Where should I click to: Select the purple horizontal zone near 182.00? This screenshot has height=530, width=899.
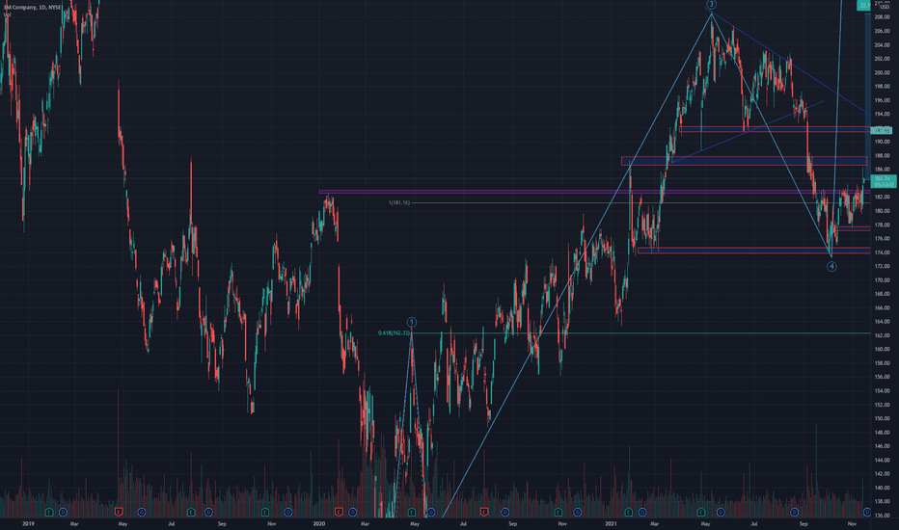click(x=594, y=192)
